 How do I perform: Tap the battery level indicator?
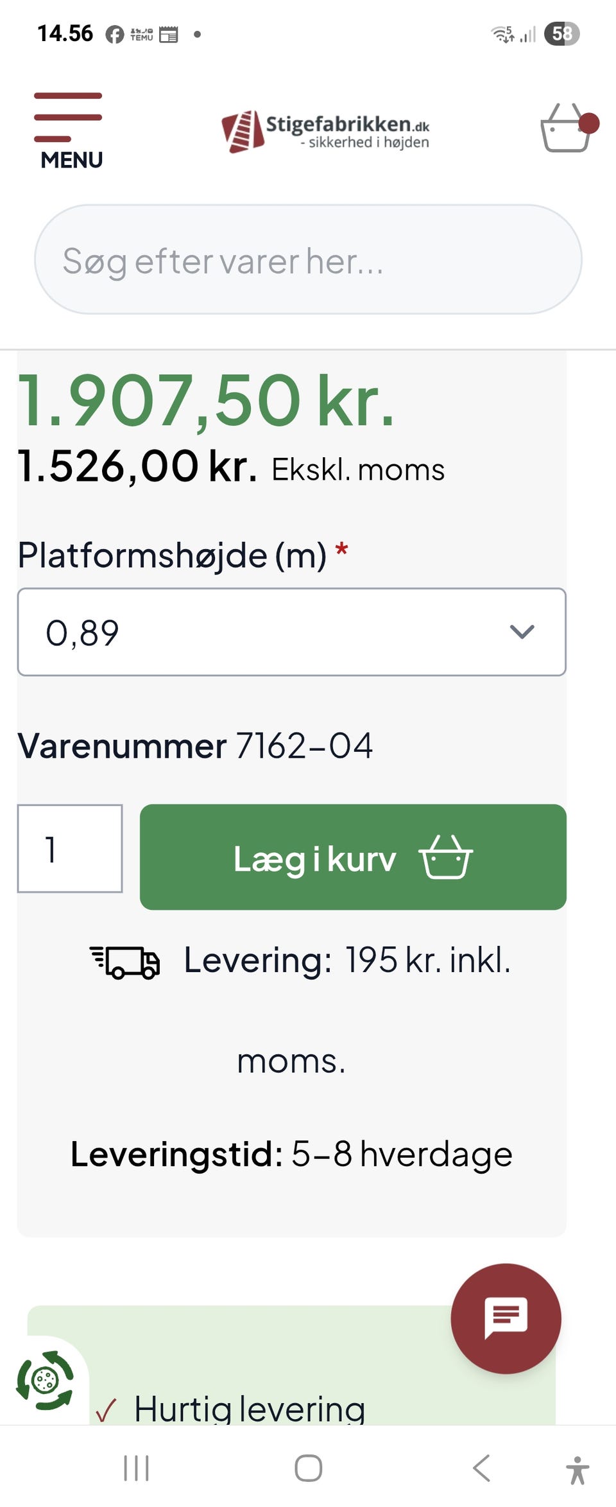561,33
